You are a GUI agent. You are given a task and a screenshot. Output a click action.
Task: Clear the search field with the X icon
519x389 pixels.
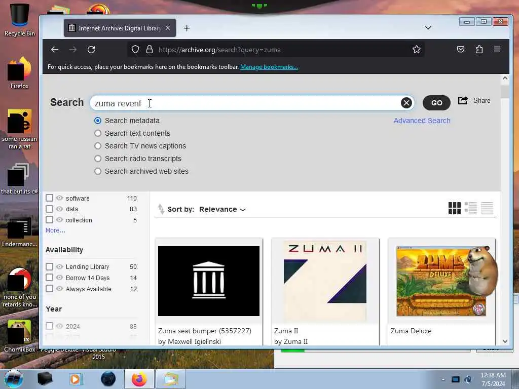tap(406, 103)
